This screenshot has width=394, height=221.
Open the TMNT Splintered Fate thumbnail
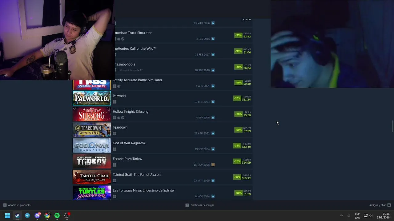(x=92, y=193)
